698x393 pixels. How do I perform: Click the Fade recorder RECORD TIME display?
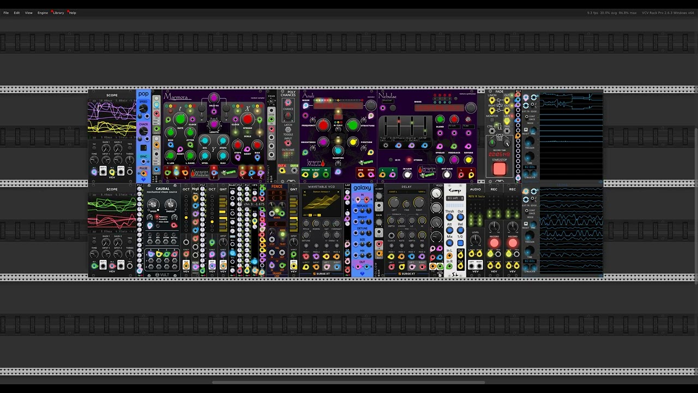point(500,154)
